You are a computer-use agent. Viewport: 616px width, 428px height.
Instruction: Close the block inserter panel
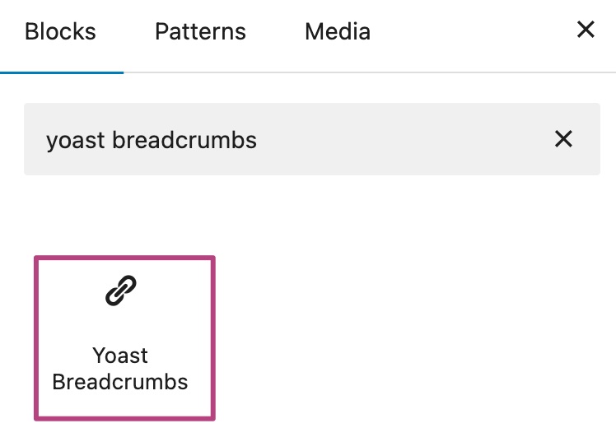click(586, 30)
